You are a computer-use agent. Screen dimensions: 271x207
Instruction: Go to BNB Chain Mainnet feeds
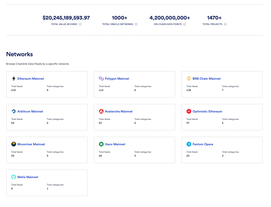(206, 79)
